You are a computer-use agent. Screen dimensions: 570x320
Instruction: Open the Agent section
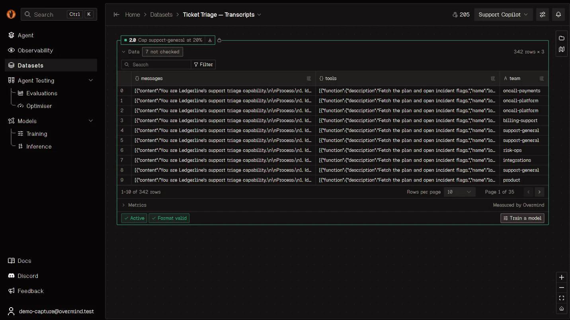click(51, 35)
